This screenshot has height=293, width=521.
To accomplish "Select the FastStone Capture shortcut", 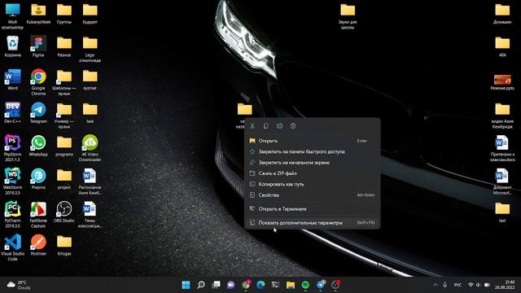I will 38,215.
